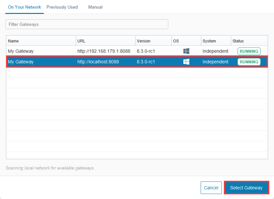Open the Previously Used tab
Viewport: 274px width, 199px height.
pyautogui.click(x=62, y=7)
